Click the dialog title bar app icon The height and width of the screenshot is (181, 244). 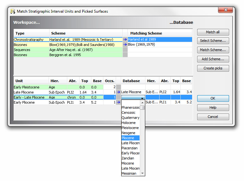(13, 11)
